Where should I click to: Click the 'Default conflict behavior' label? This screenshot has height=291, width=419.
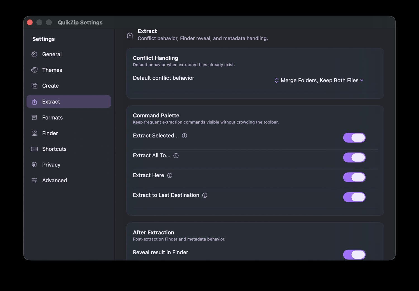(x=163, y=78)
